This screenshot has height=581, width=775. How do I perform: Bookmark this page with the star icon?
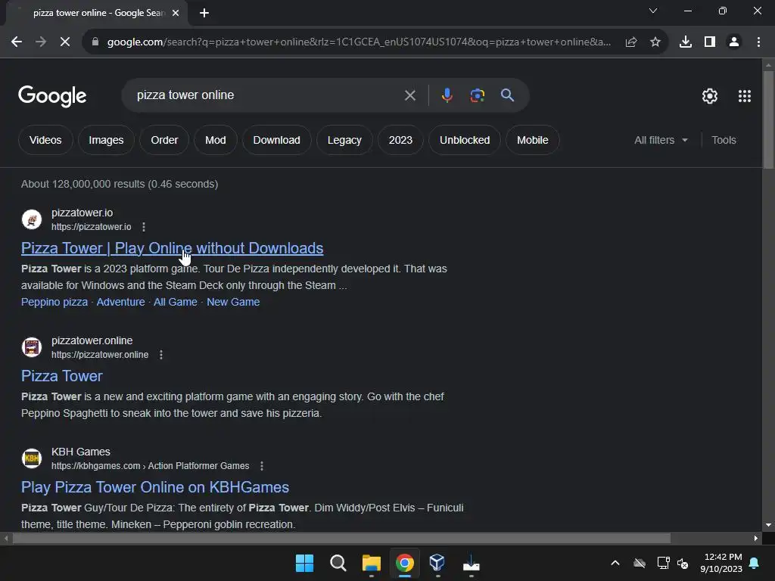click(x=655, y=42)
